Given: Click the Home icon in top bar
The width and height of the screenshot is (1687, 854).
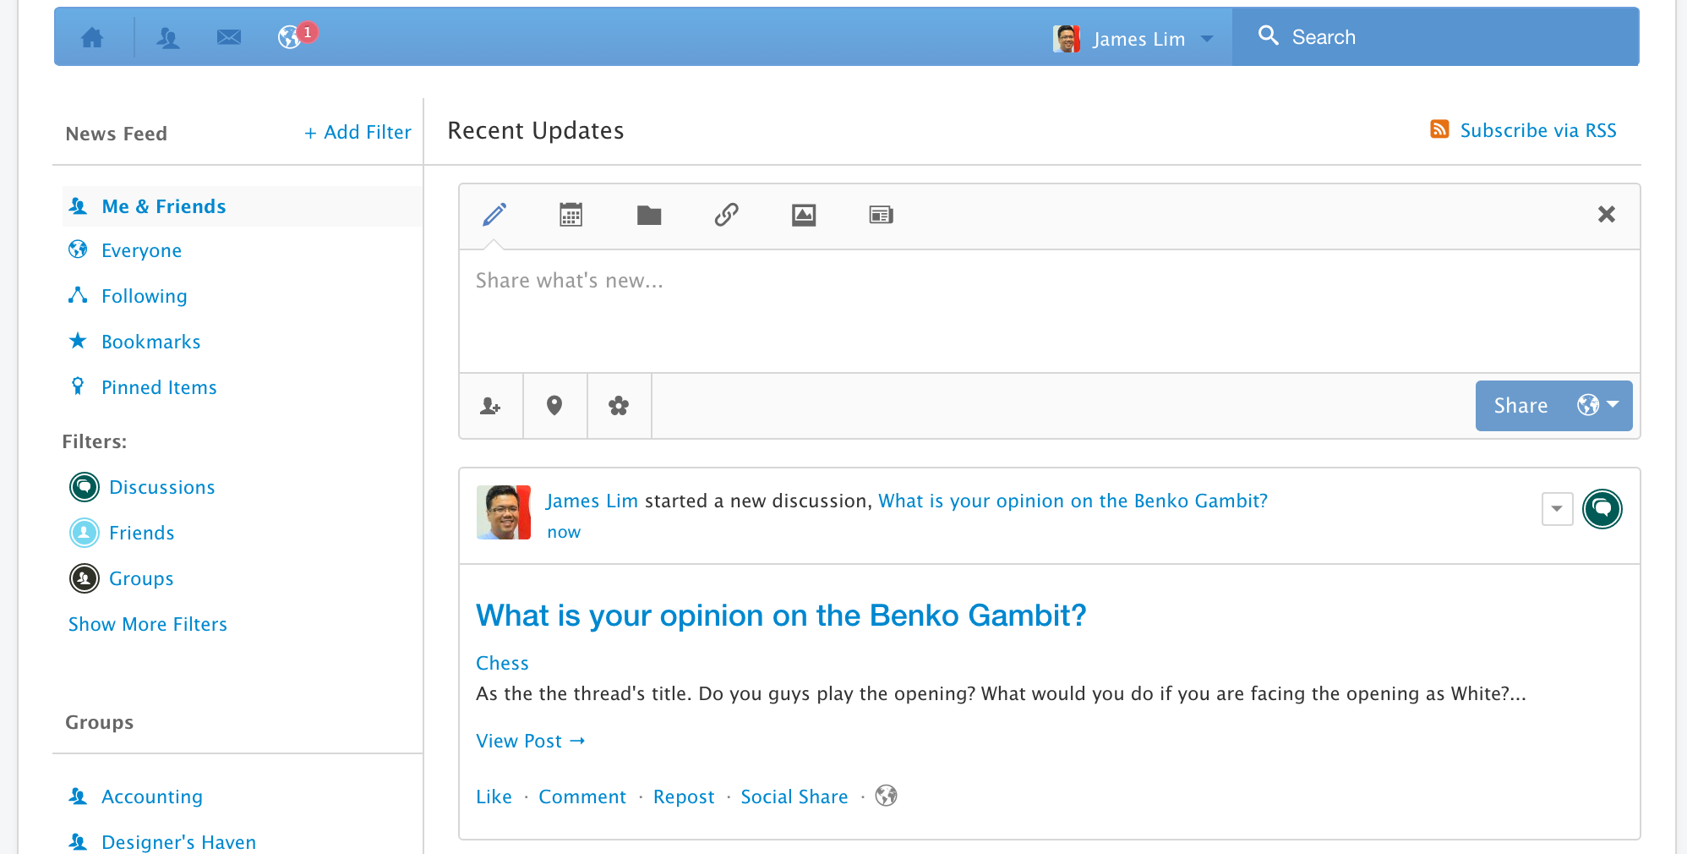Looking at the screenshot, I should (92, 38).
